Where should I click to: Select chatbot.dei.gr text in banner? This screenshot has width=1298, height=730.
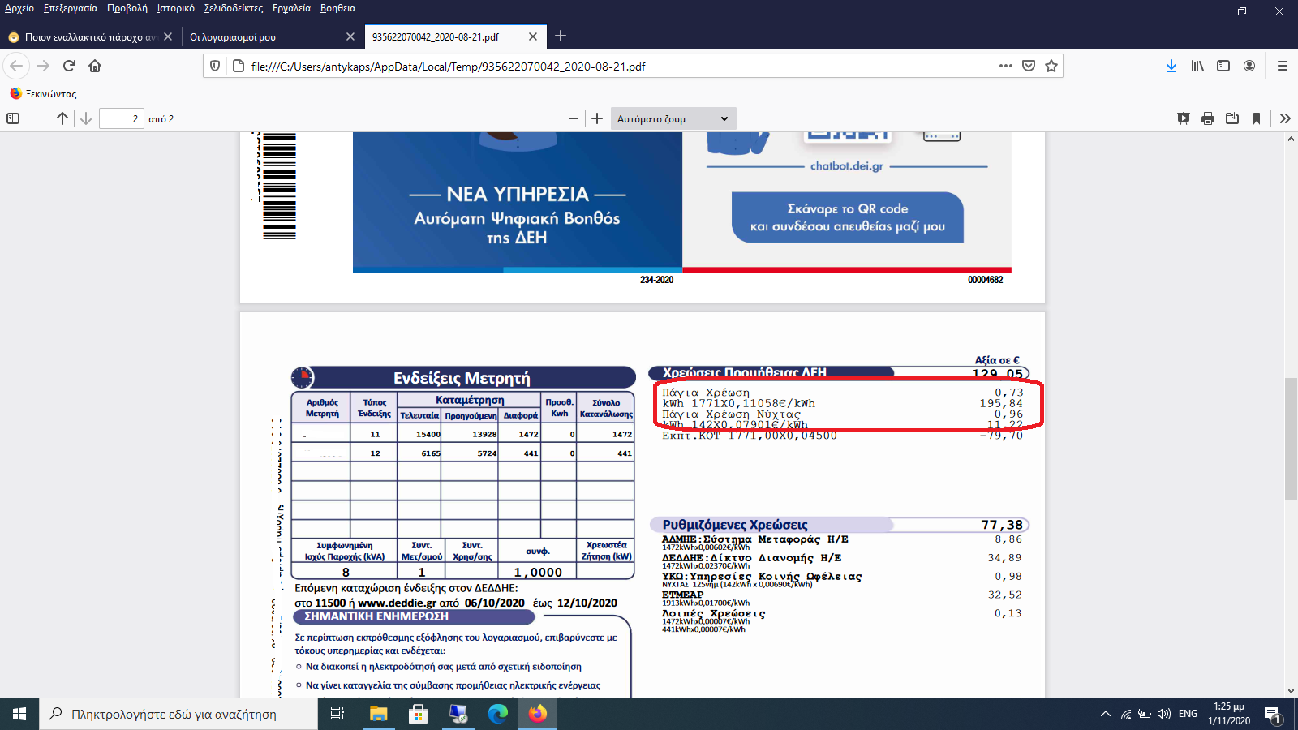(846, 165)
